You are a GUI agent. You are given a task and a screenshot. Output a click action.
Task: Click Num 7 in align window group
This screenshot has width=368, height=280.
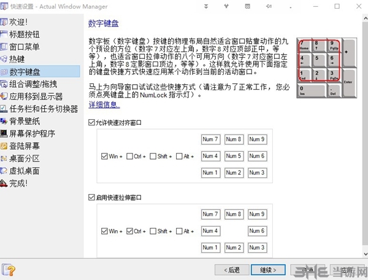click(x=210, y=139)
